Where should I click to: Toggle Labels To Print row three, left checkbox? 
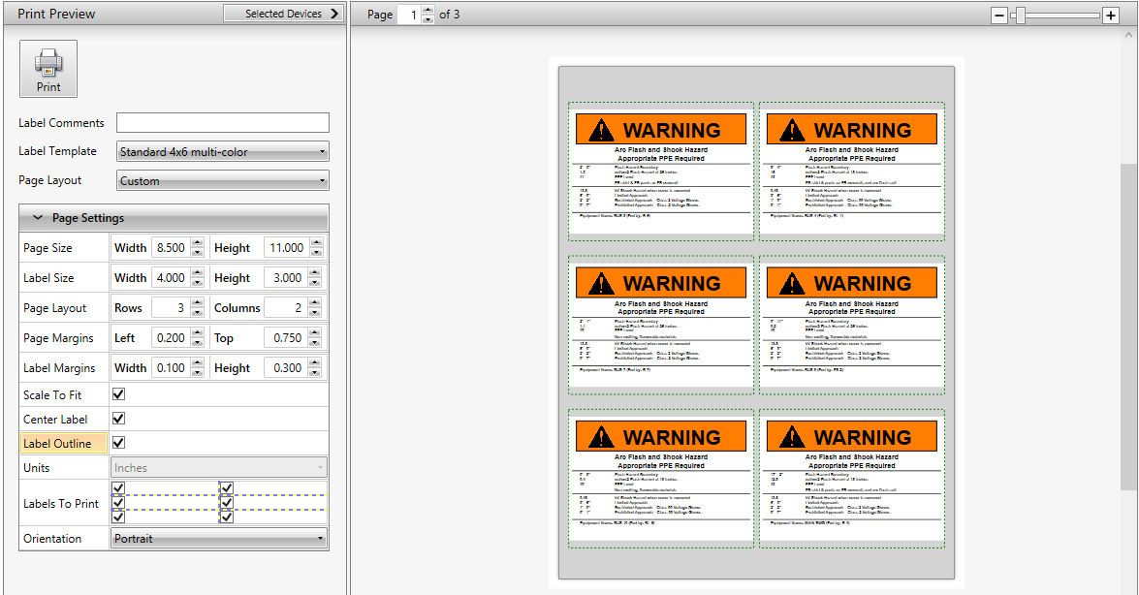[118, 517]
